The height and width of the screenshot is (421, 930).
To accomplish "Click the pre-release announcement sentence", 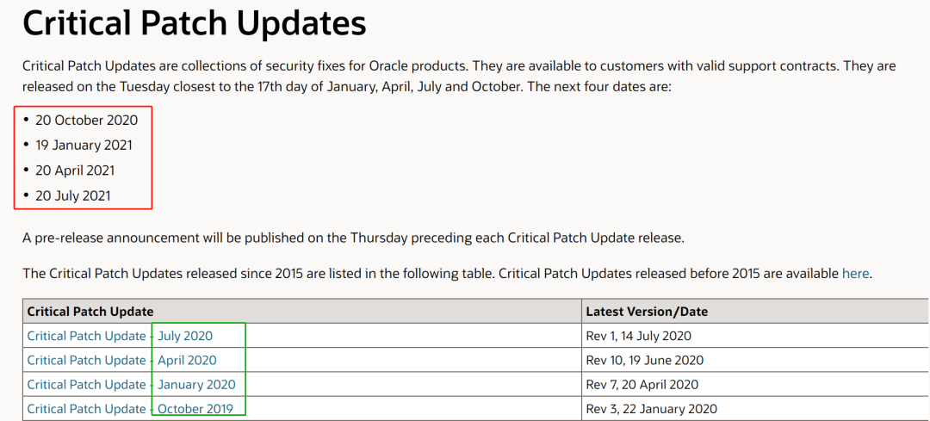I will click(x=354, y=239).
